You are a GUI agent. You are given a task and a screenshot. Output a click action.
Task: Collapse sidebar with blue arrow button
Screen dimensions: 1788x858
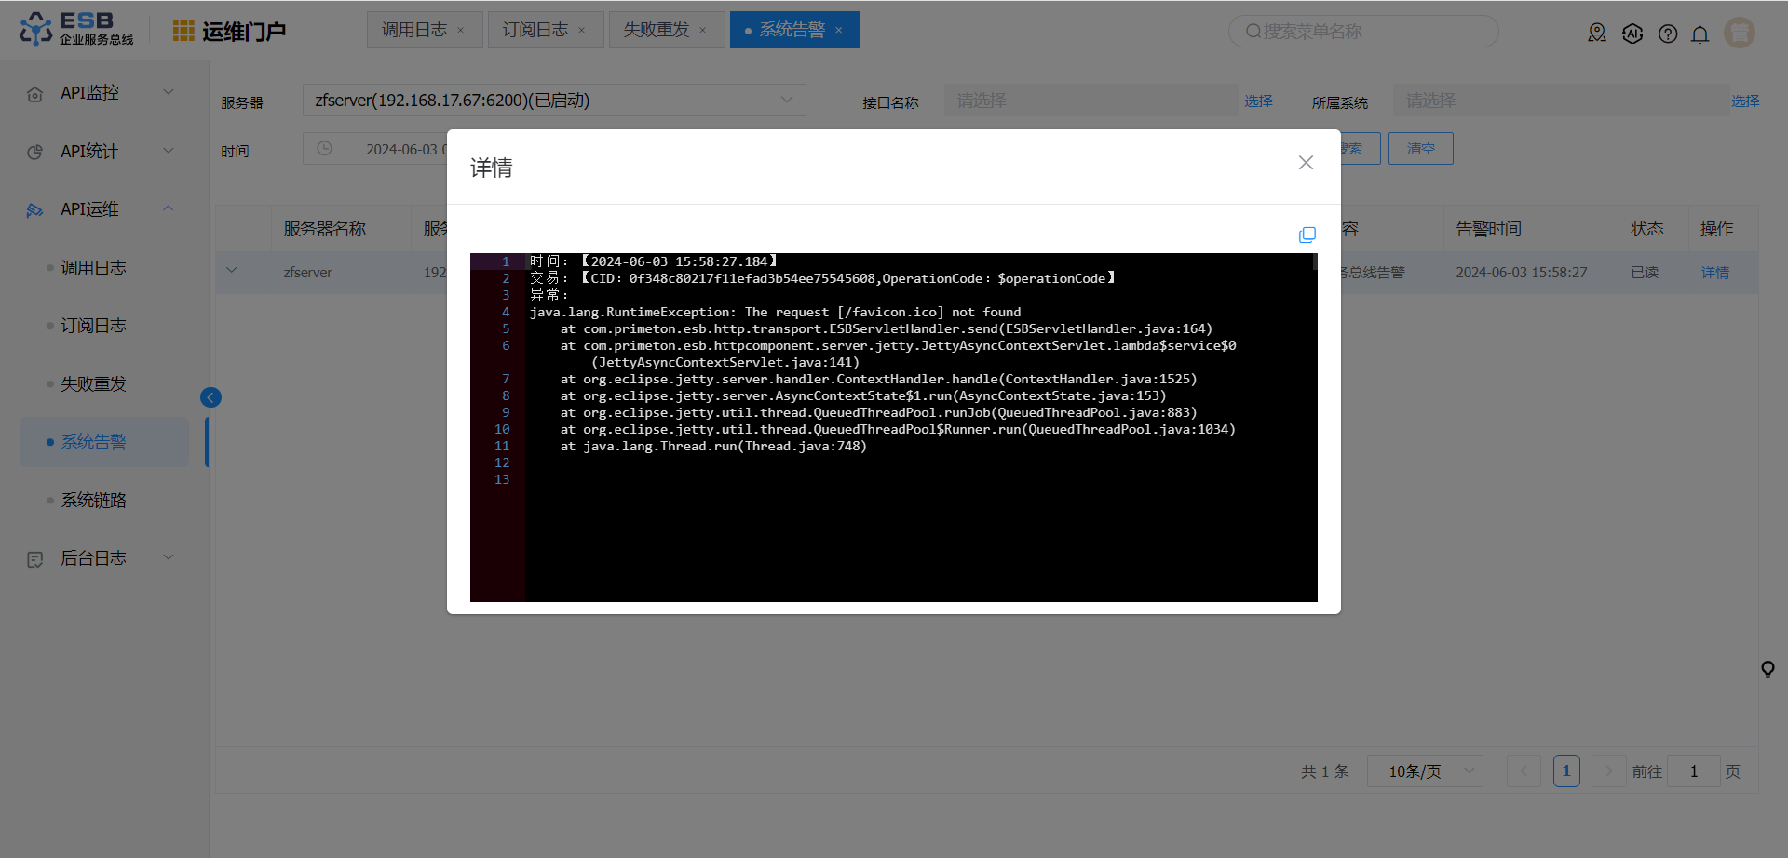(x=210, y=397)
